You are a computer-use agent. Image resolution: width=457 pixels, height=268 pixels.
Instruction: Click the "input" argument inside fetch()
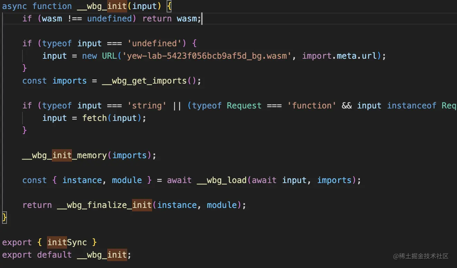124,118
